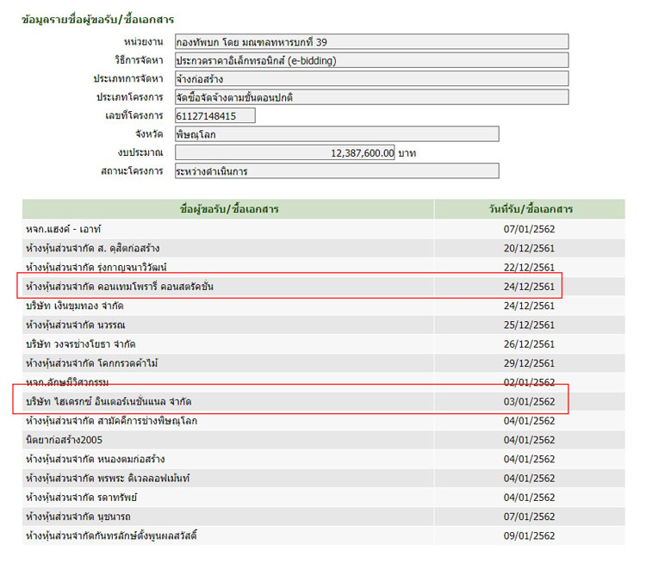
Task: Click the date 20/12/2561 cell
Action: pyautogui.click(x=530, y=248)
